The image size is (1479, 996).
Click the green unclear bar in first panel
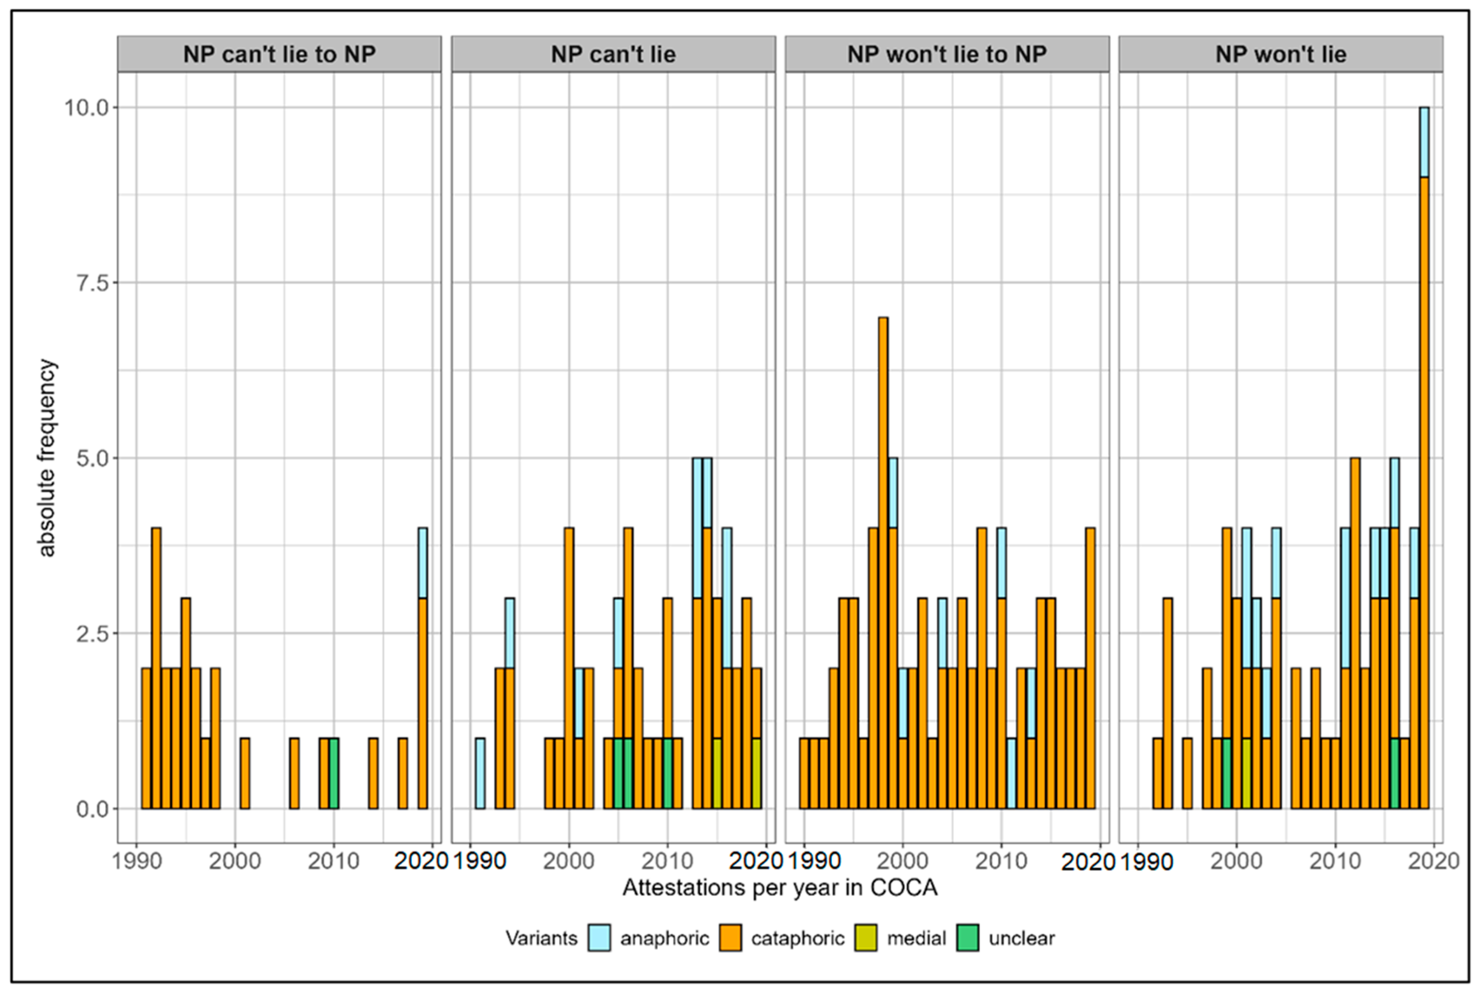click(334, 773)
